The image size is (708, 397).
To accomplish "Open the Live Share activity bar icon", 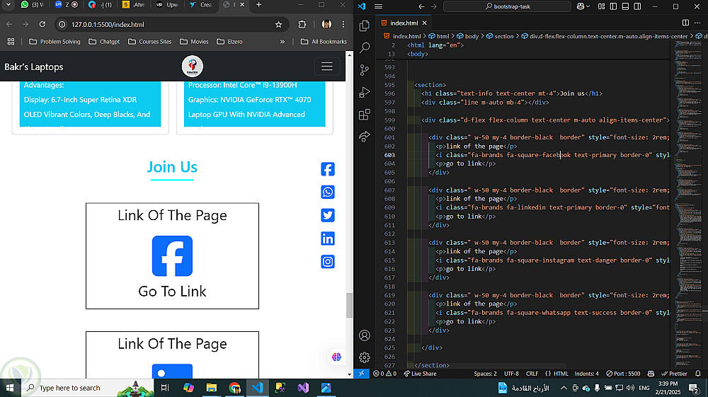I will pos(365,137).
